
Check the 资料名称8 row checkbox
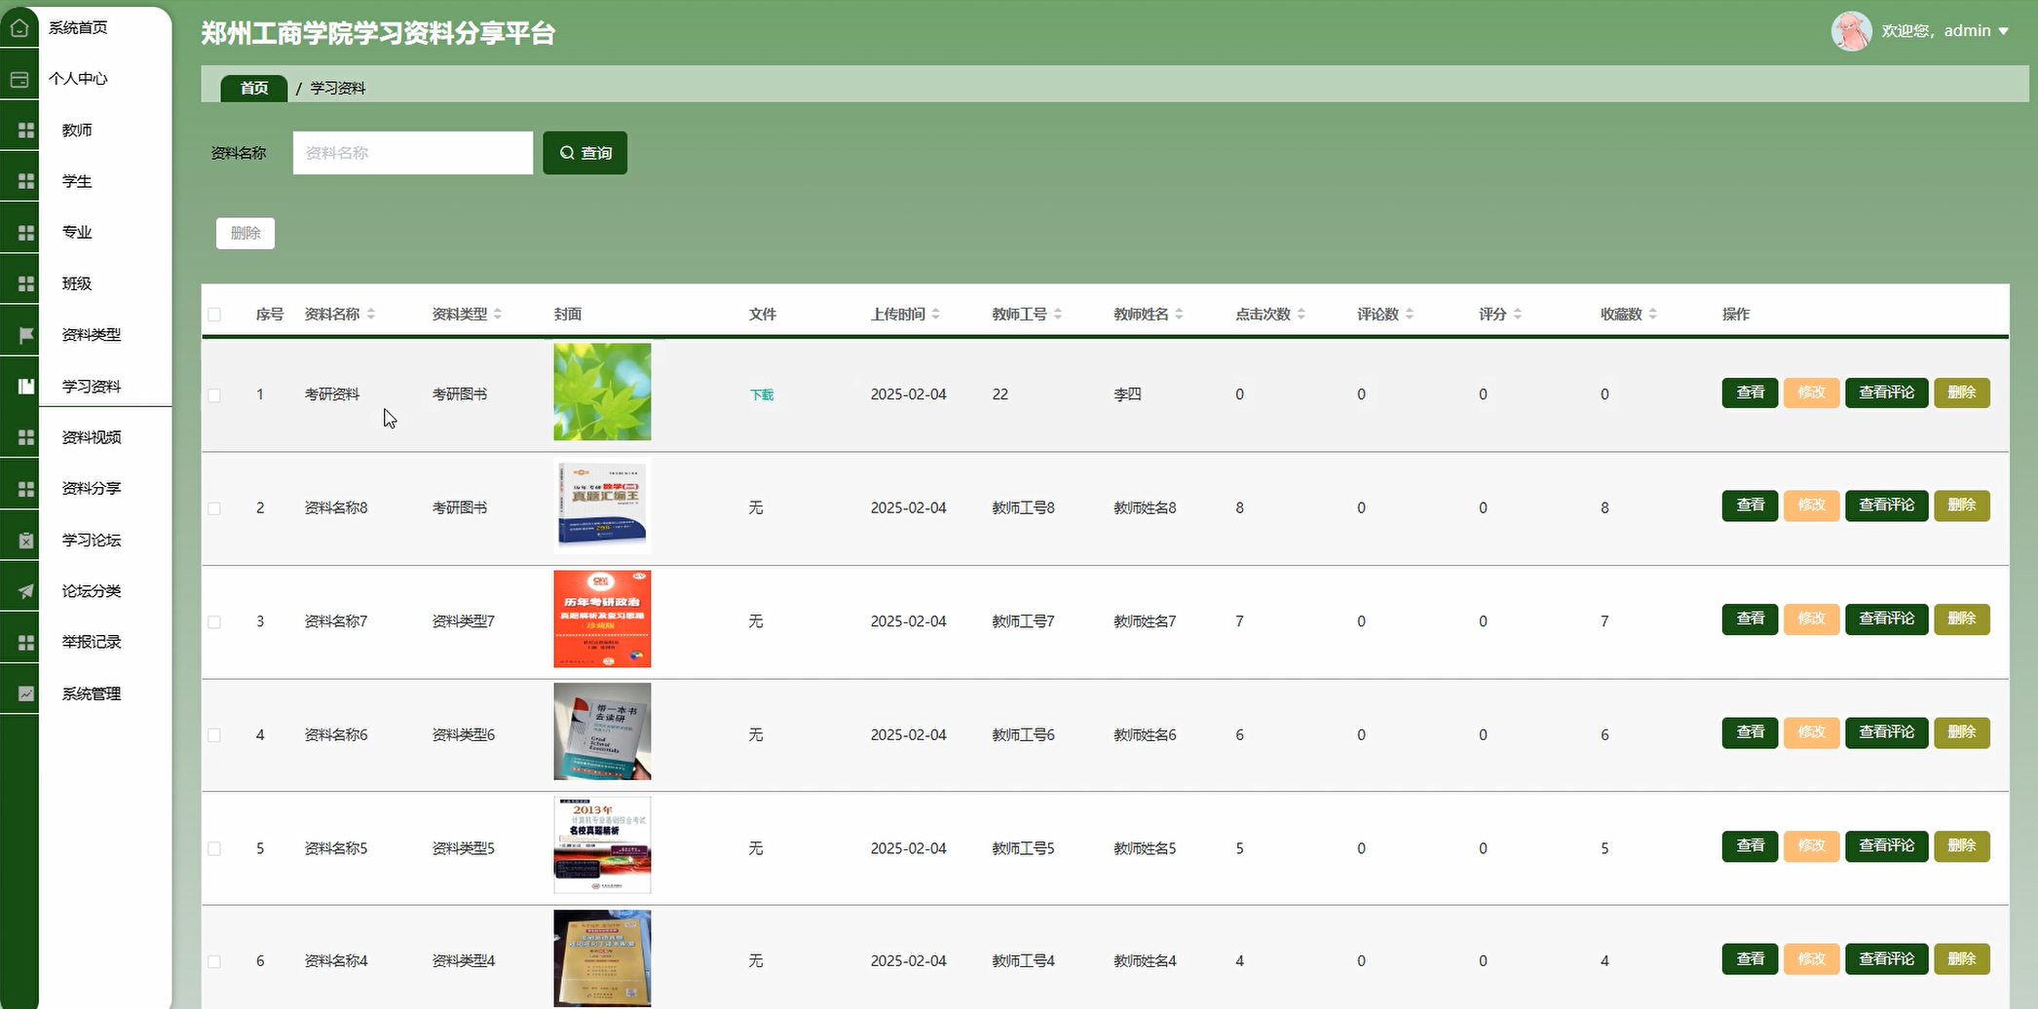coord(214,508)
